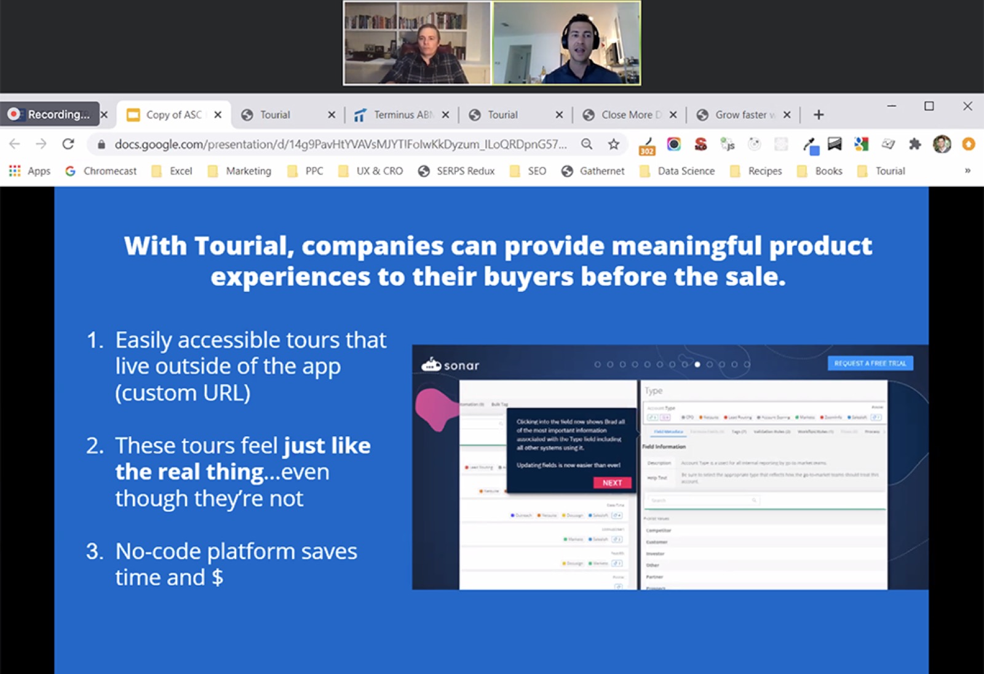Close the Terminus ABM tab
Image resolution: width=984 pixels, height=674 pixels.
(445, 114)
